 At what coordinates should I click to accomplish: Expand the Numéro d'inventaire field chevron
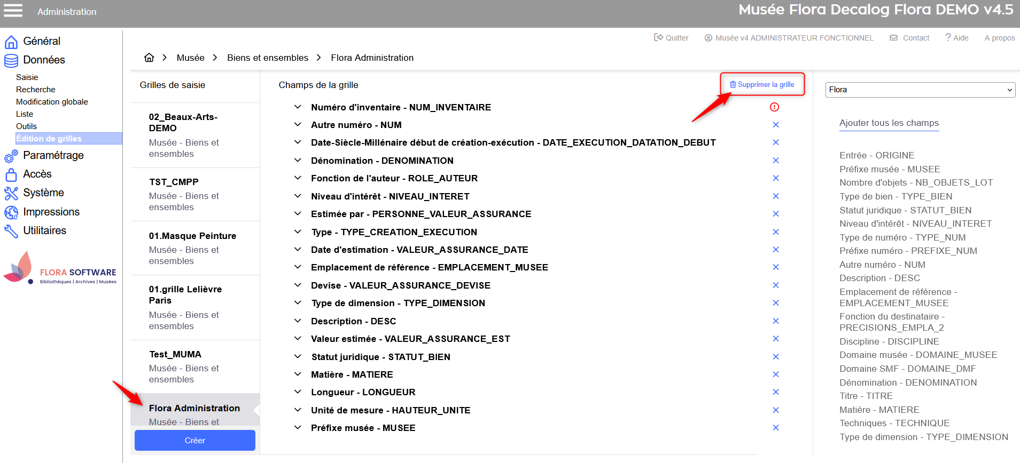[298, 107]
